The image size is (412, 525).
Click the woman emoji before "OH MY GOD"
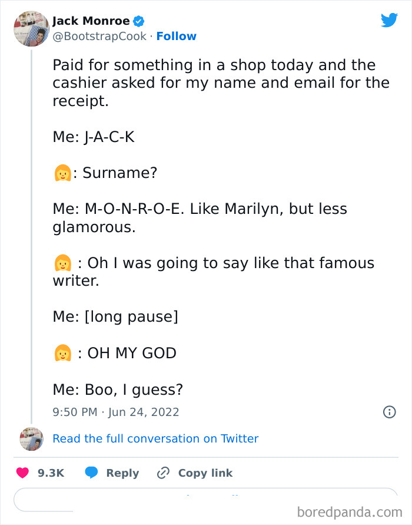[x=62, y=353]
